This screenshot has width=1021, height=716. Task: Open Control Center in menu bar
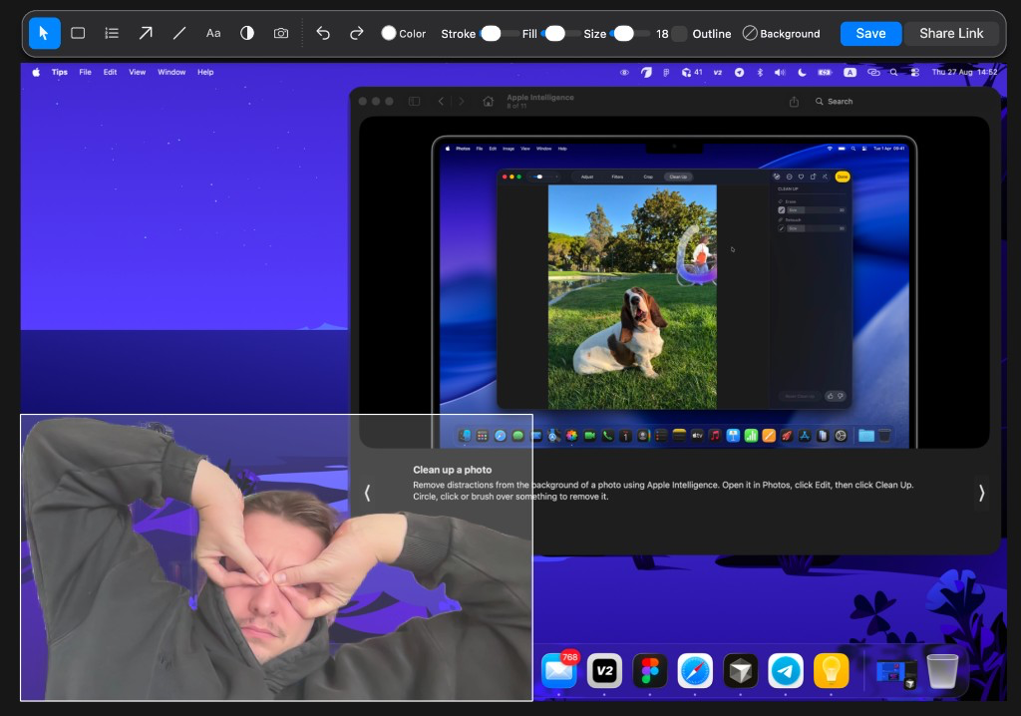pyautogui.click(x=915, y=73)
